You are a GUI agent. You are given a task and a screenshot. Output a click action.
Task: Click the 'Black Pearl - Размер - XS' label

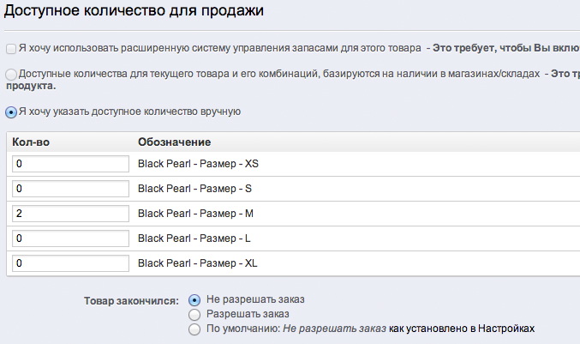(198, 163)
